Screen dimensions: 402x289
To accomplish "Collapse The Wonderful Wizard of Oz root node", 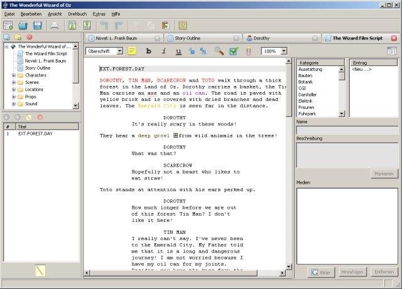I will (7, 46).
